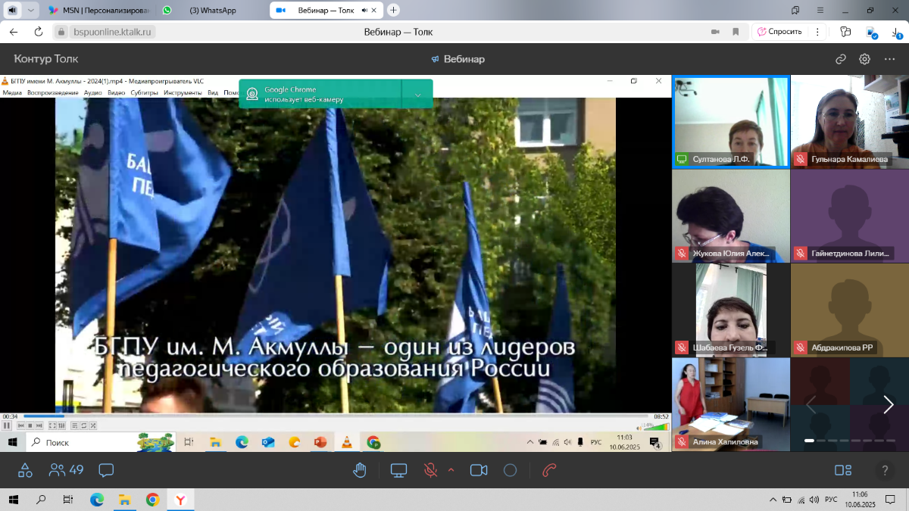Start screen sharing with the monitor icon
The image size is (909, 511).
click(x=399, y=470)
